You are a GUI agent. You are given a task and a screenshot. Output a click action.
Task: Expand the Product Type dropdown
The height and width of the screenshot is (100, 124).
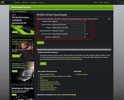click(x=69, y=22)
